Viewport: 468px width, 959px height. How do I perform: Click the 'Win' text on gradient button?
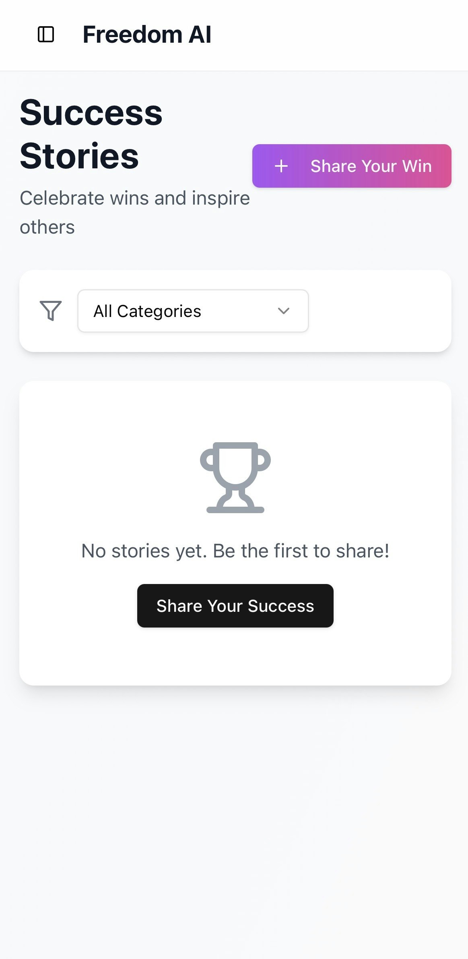click(x=417, y=166)
